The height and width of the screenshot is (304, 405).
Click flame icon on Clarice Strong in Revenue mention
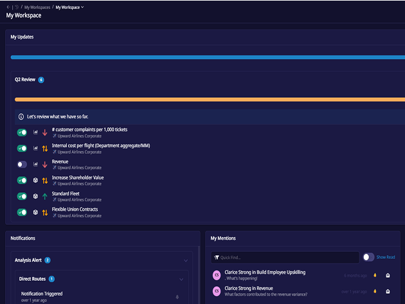(x=375, y=291)
